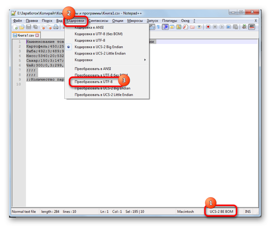Toggle Show All Characters pilcrow icon
Screen dimensions: 271x227
pos(158,27)
